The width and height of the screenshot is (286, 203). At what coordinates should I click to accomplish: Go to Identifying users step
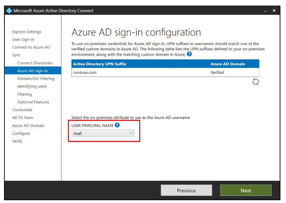[32, 86]
